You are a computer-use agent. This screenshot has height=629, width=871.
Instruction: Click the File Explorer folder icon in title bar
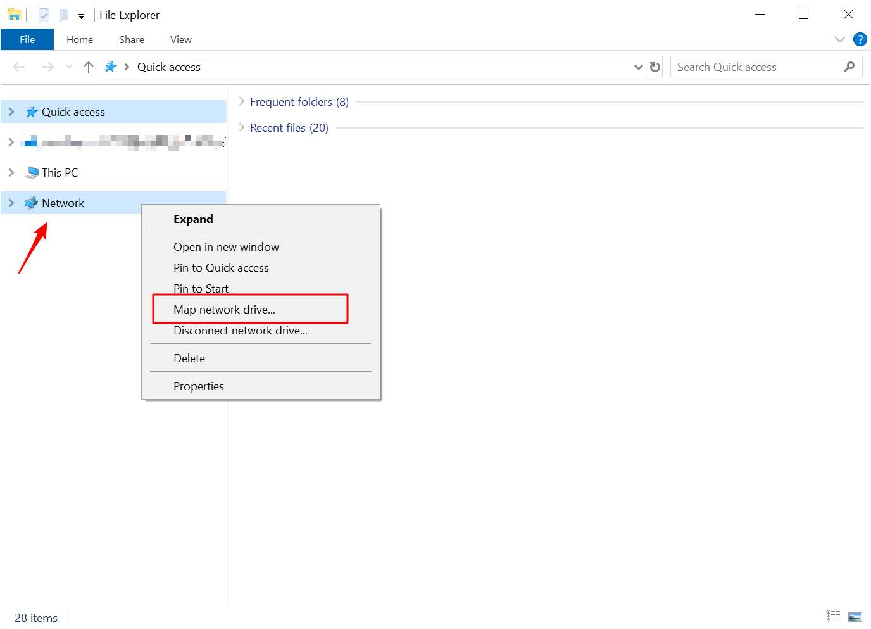pyautogui.click(x=14, y=15)
